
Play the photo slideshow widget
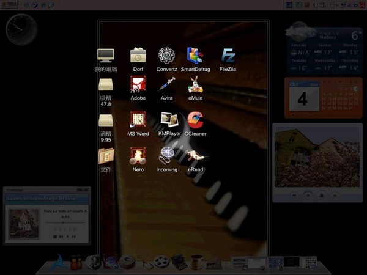[308, 195]
